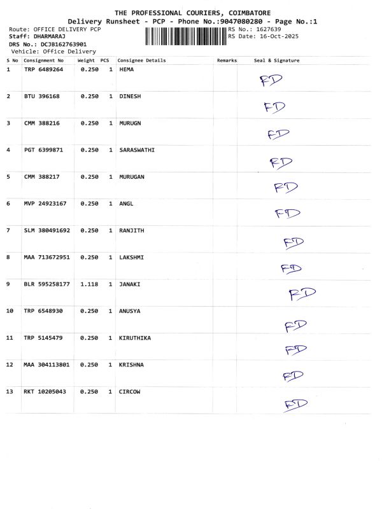
Task: Click the Seal & Signature column header
Action: coord(276,60)
